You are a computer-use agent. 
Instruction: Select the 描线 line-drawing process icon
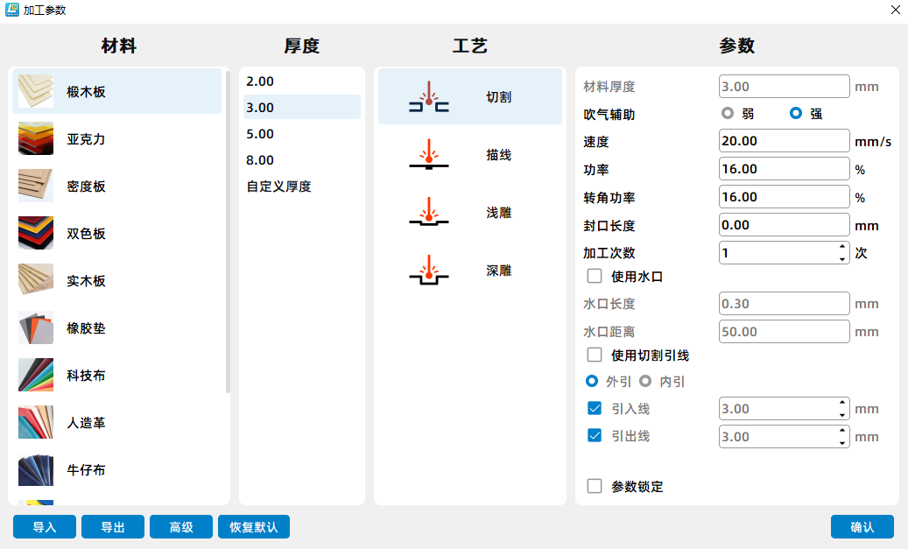(x=428, y=154)
